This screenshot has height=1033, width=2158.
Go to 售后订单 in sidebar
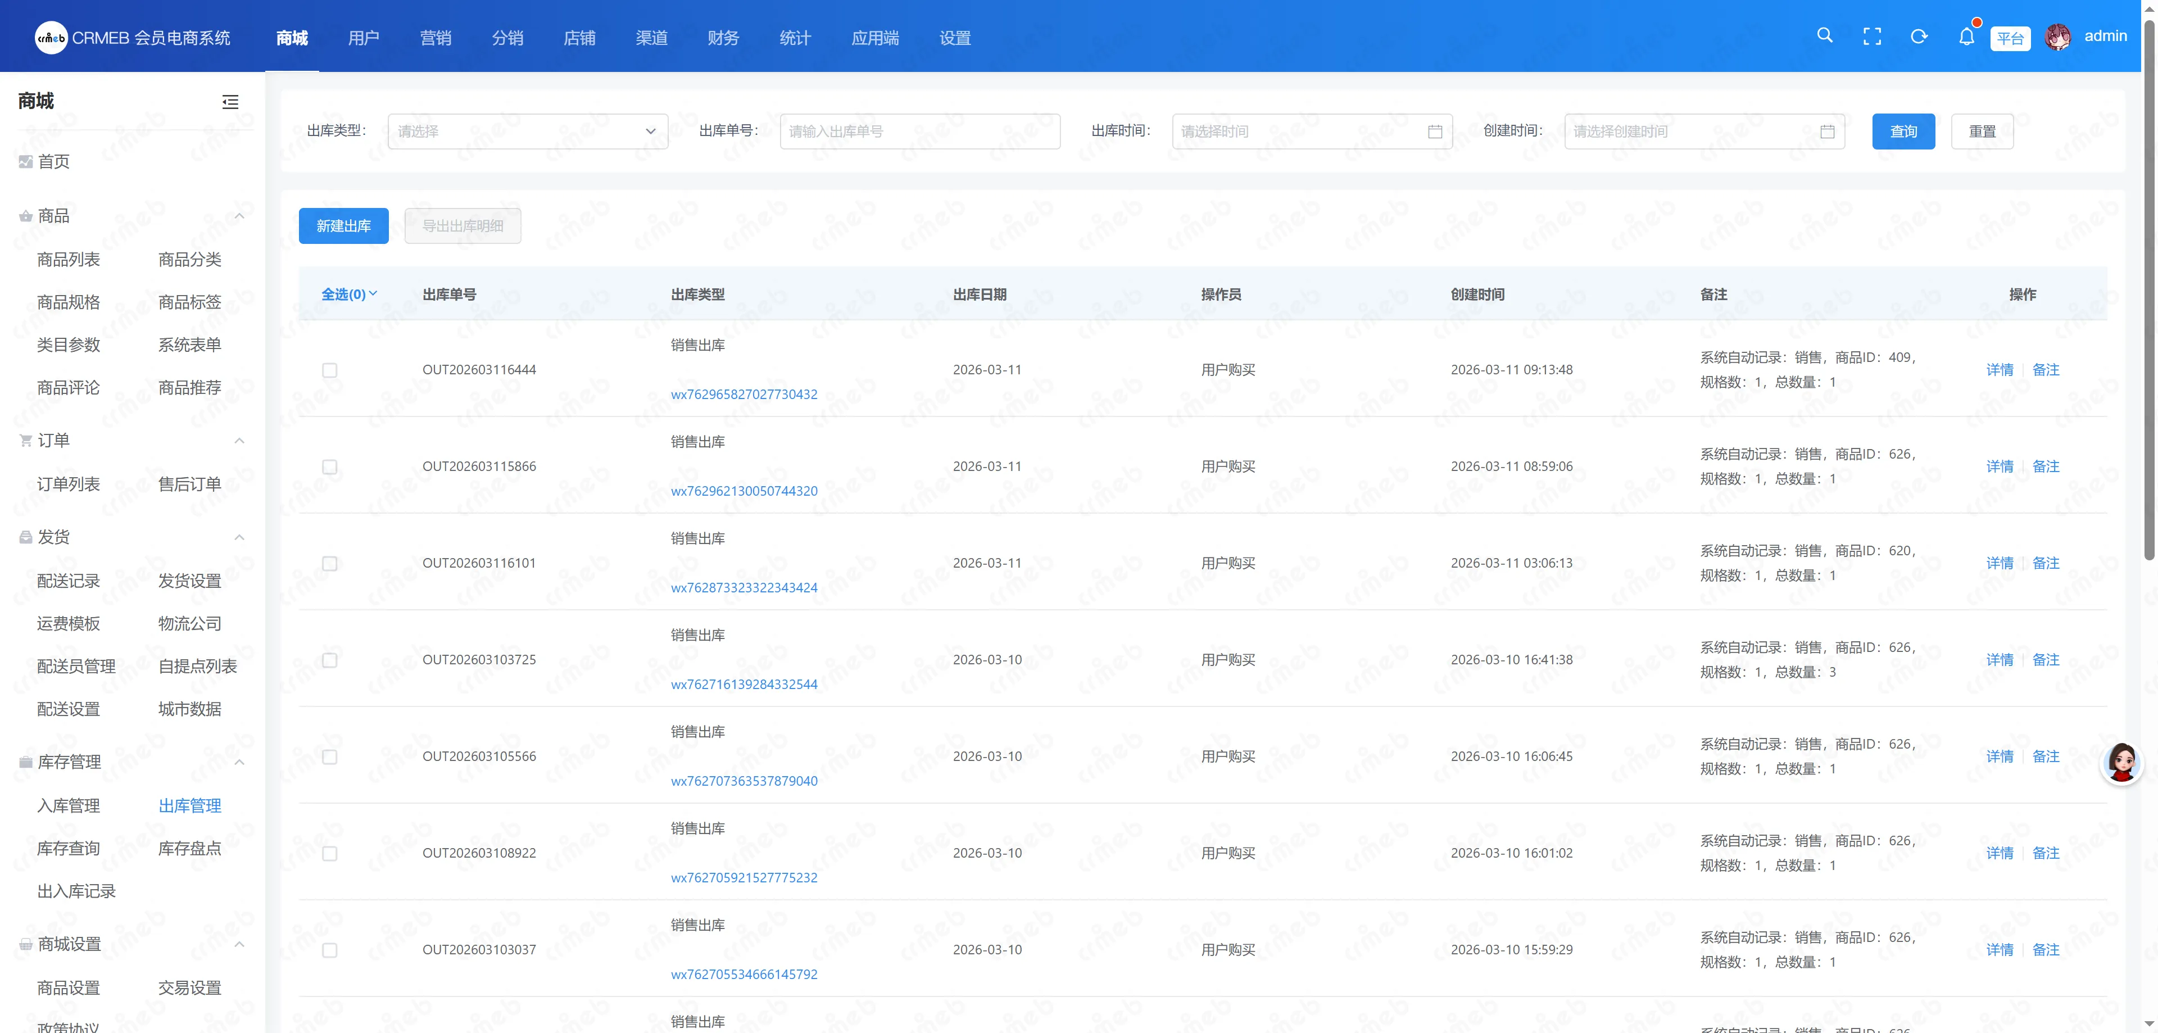pyautogui.click(x=190, y=484)
